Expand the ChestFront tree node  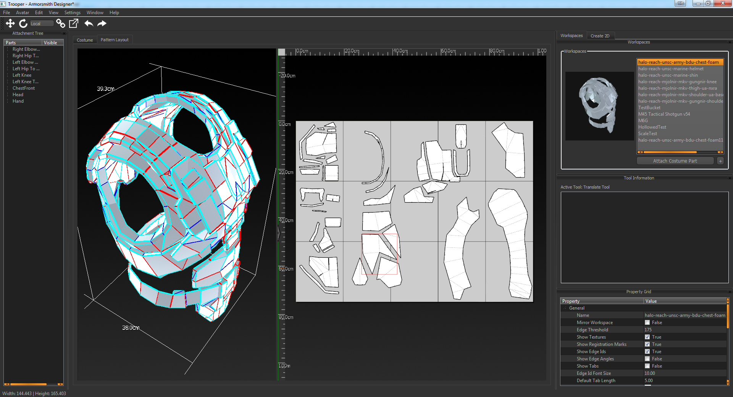[8, 88]
